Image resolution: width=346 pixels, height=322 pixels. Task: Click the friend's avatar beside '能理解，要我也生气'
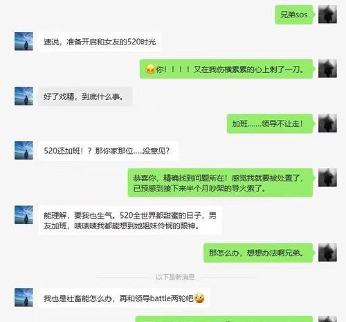click(24, 215)
